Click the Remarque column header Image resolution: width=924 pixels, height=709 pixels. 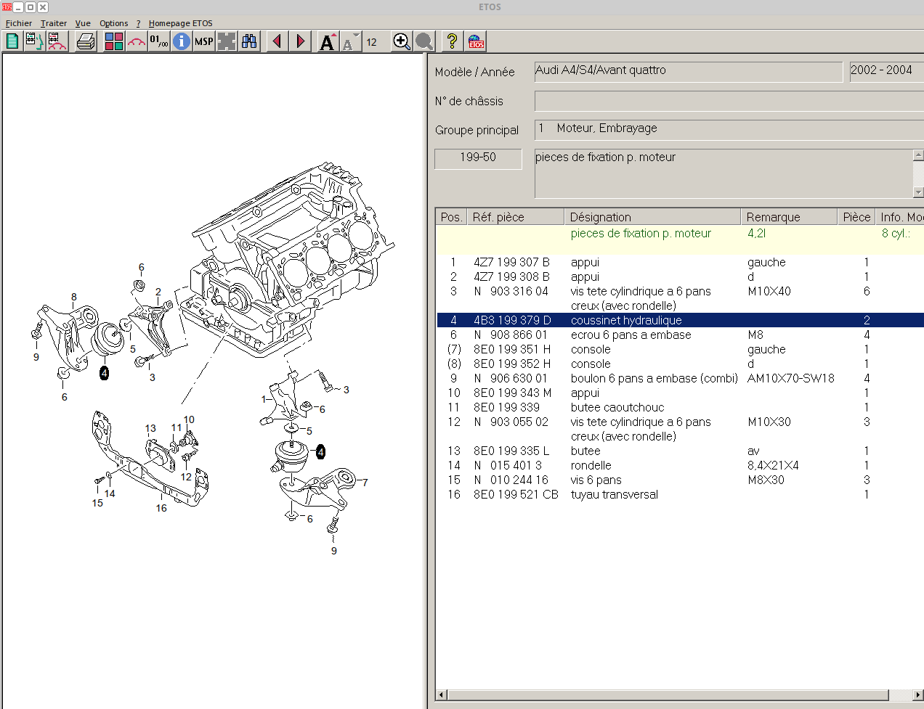click(x=789, y=217)
